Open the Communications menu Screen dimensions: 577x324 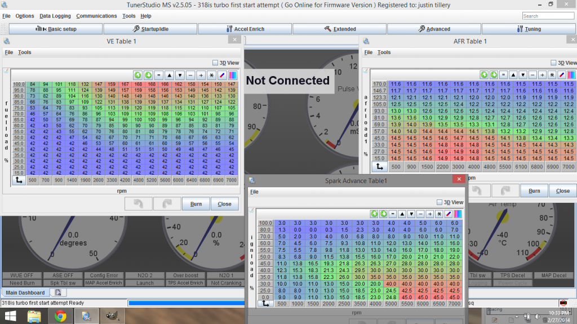tap(96, 16)
